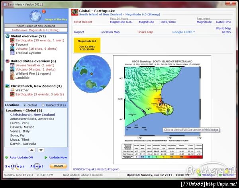Screen dimensions: 239x188
Task: Select Oaxaca, Mexico location
Action: tap(22, 127)
